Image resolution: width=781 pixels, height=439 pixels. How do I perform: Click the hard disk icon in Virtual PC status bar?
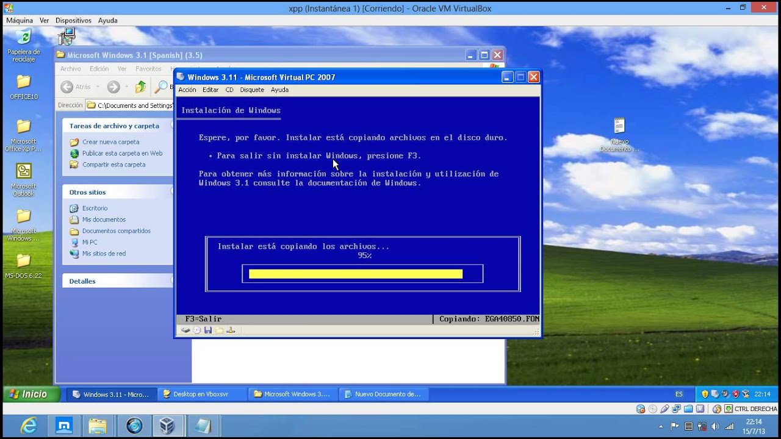pyautogui.click(x=185, y=330)
